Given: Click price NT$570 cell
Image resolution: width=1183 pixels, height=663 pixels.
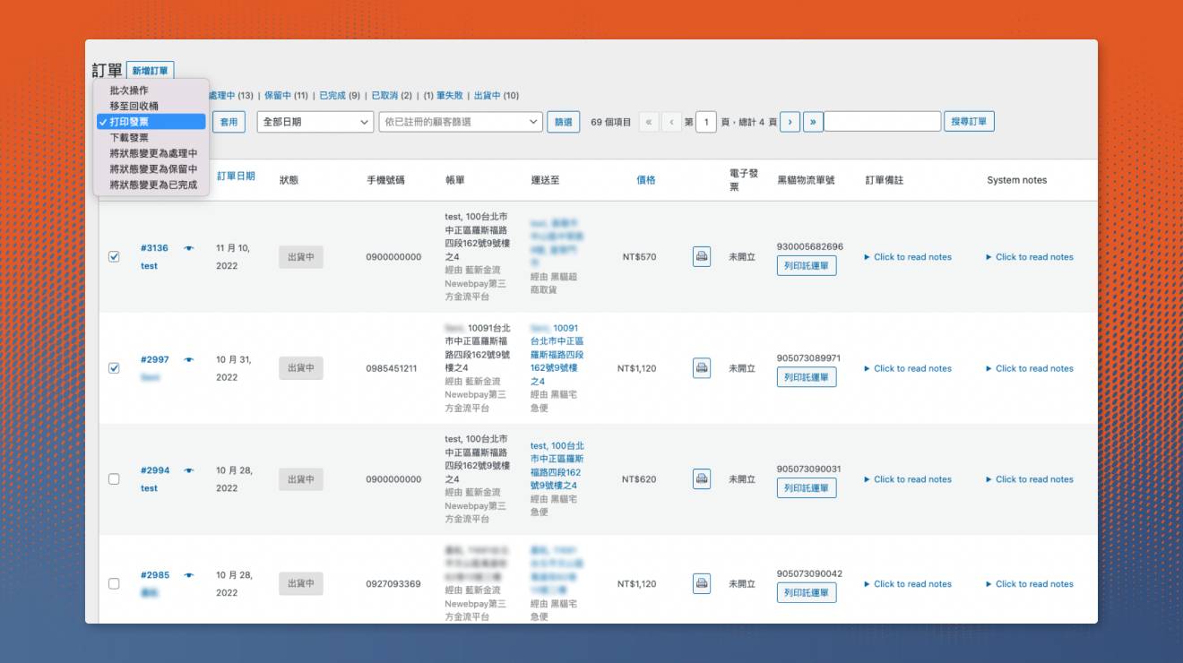Looking at the screenshot, I should coord(639,257).
